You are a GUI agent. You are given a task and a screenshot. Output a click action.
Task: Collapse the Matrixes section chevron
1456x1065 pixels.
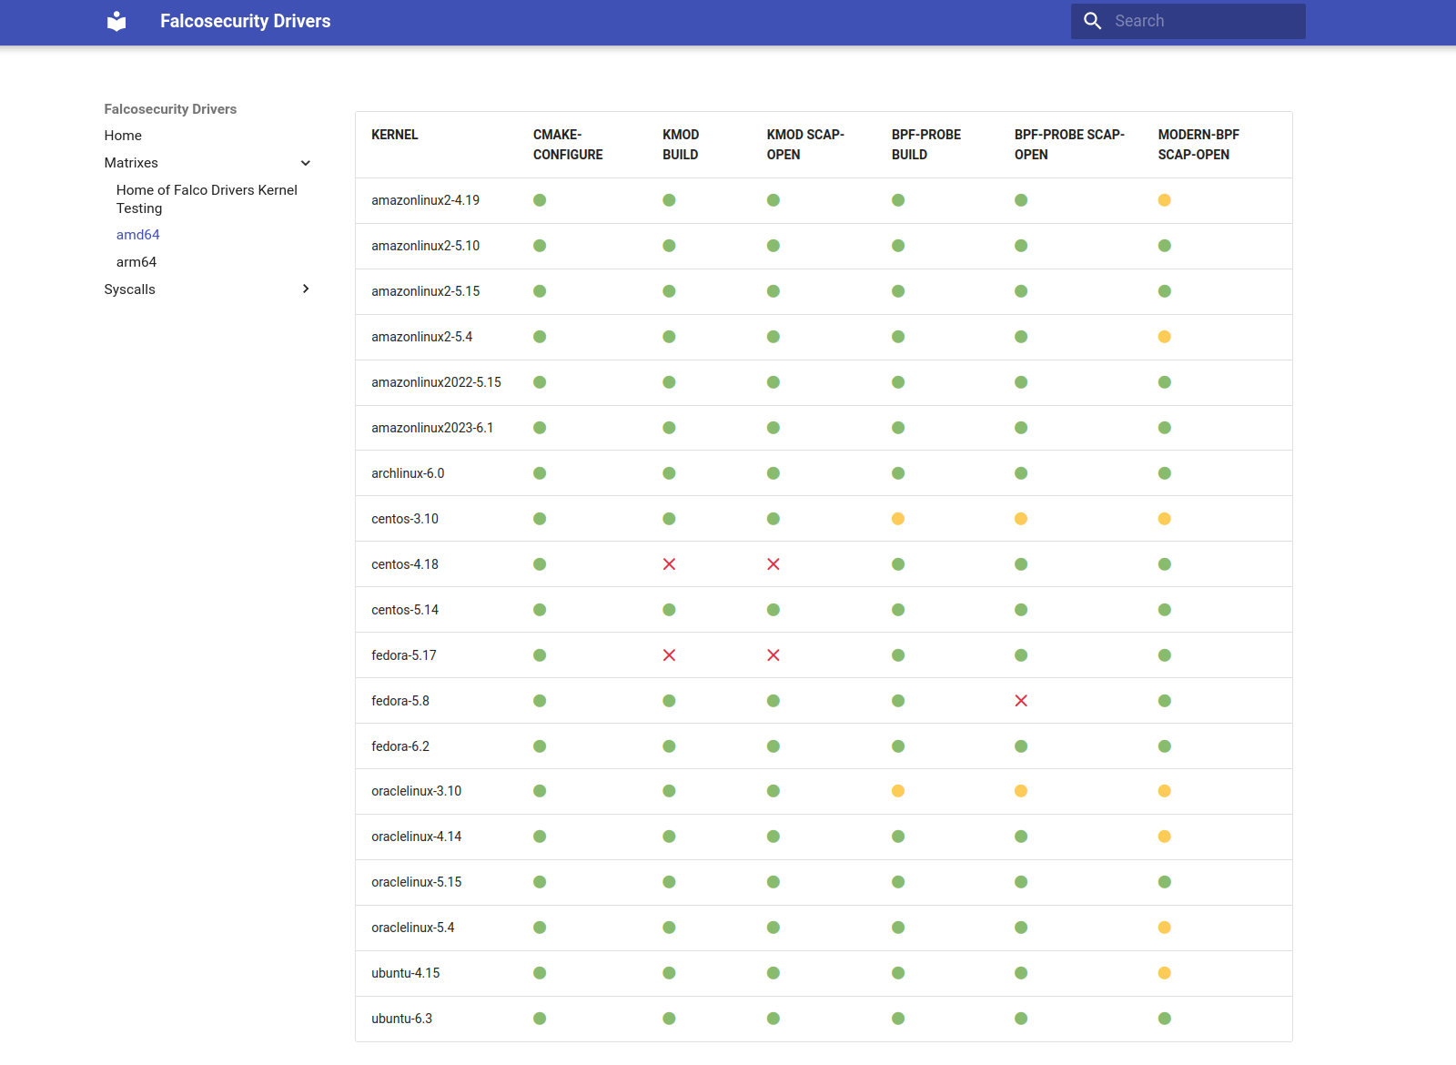(306, 163)
